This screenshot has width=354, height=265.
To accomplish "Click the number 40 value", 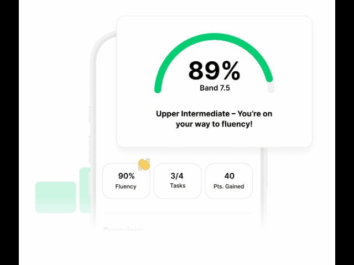I will click(228, 176).
